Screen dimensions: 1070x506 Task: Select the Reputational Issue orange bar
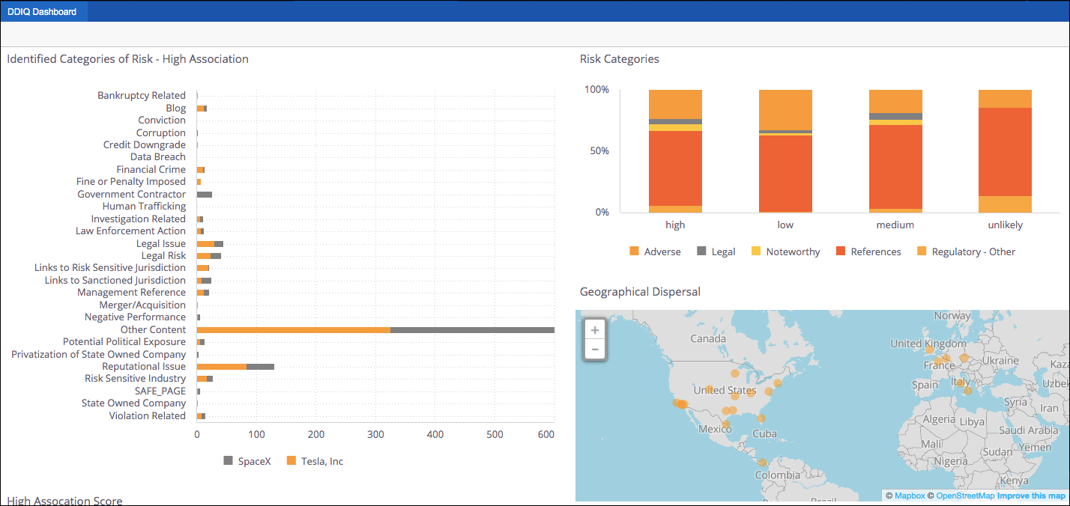click(x=221, y=367)
